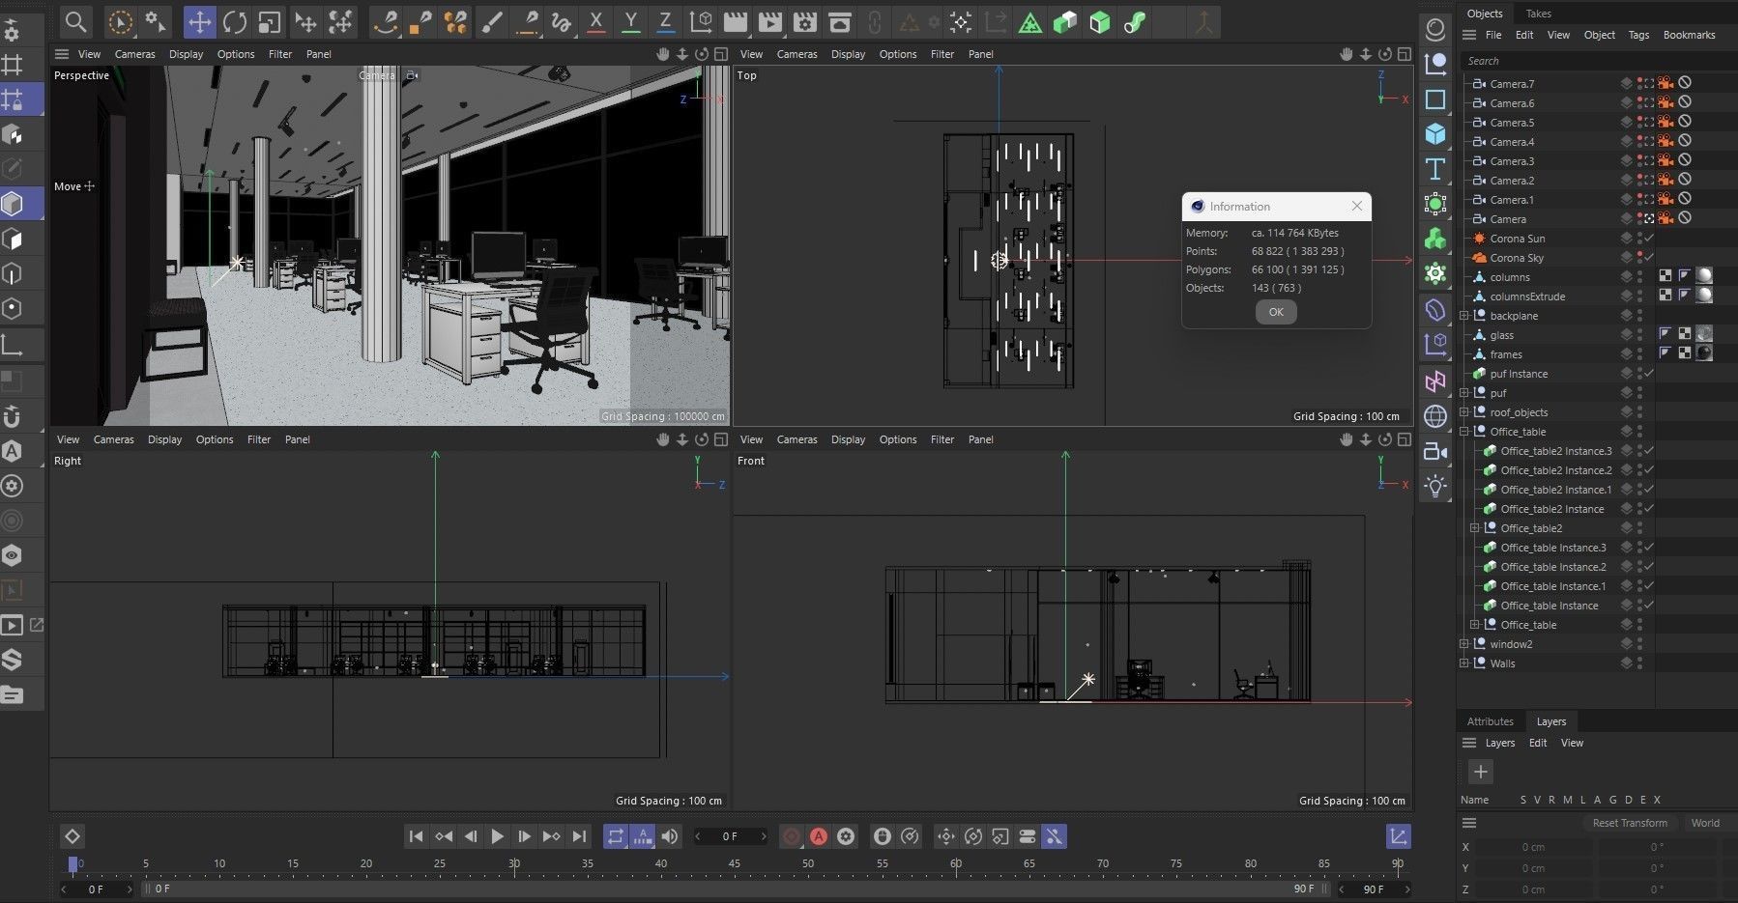Add a Camera object from right palette
The width and height of the screenshot is (1738, 903).
[1435, 451]
